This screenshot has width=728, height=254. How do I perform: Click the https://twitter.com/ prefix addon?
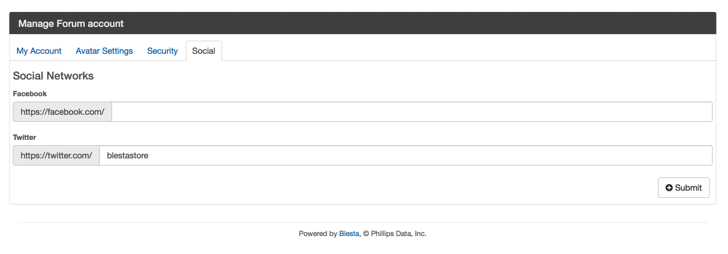(56, 155)
